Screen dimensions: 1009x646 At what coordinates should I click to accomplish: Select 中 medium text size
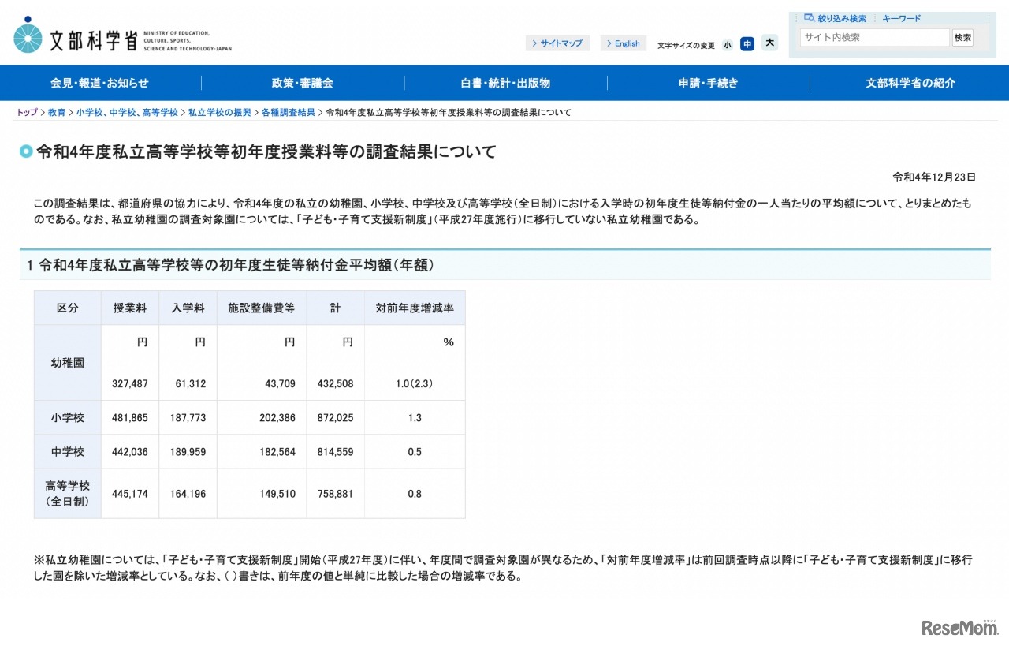(x=747, y=44)
